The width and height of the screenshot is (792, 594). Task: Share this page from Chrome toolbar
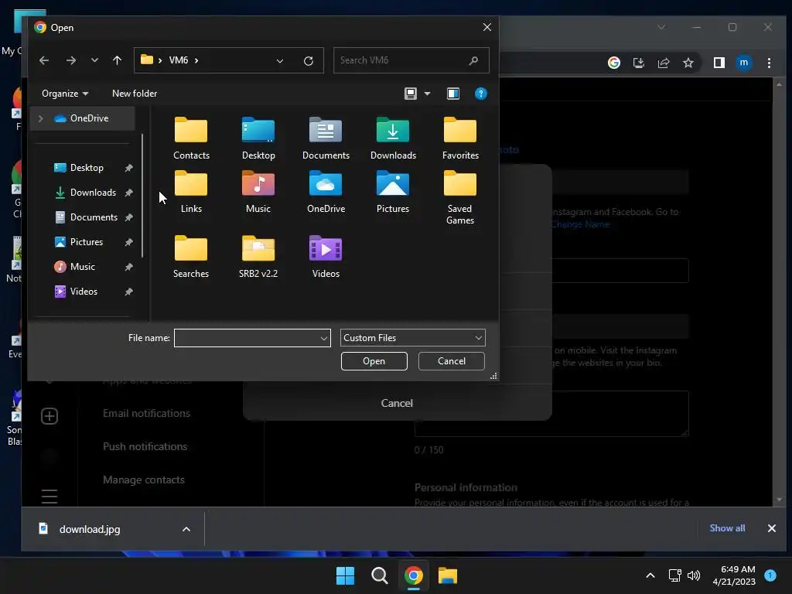click(x=663, y=63)
